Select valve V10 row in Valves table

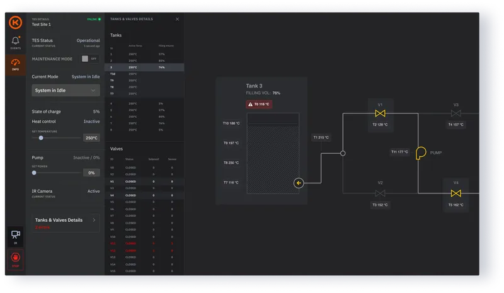pos(144,237)
